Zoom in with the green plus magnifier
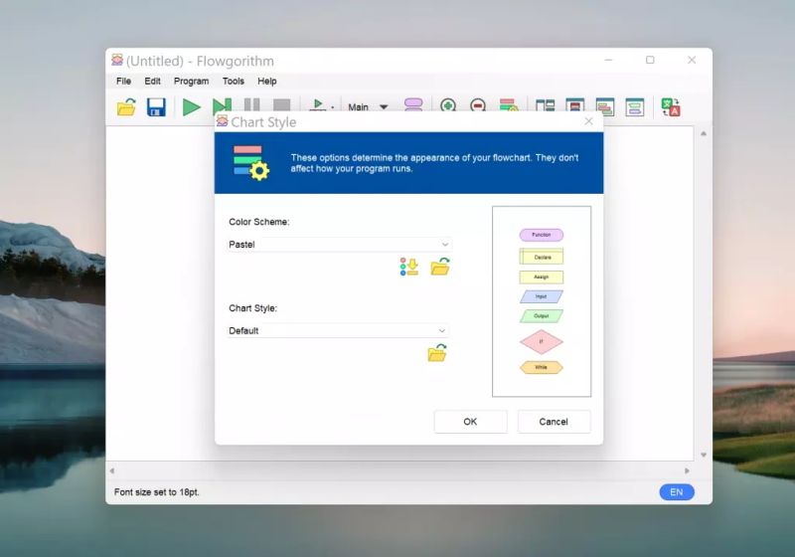The height and width of the screenshot is (557, 795). pos(448,104)
